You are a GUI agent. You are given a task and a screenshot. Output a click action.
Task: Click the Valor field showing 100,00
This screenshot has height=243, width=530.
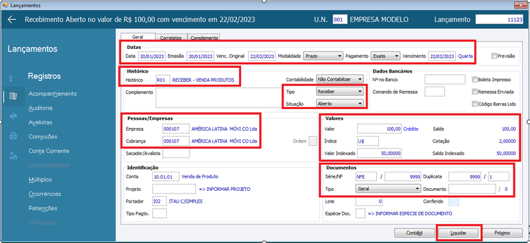(x=380, y=129)
